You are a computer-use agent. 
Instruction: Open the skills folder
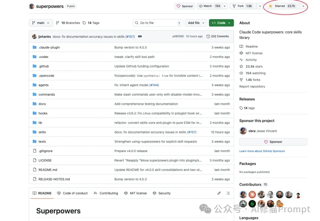[42, 132]
